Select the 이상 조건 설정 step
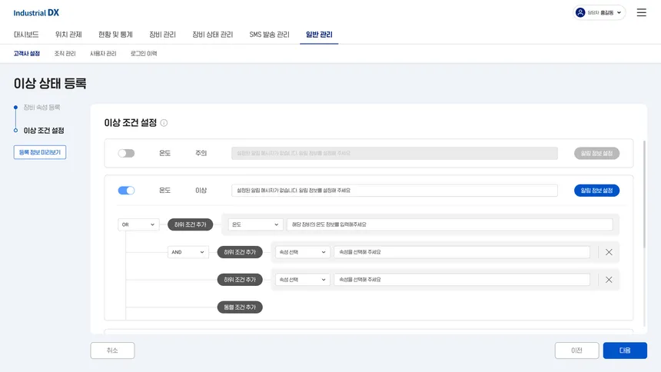Viewport: 661px width, 372px height. pyautogui.click(x=44, y=131)
